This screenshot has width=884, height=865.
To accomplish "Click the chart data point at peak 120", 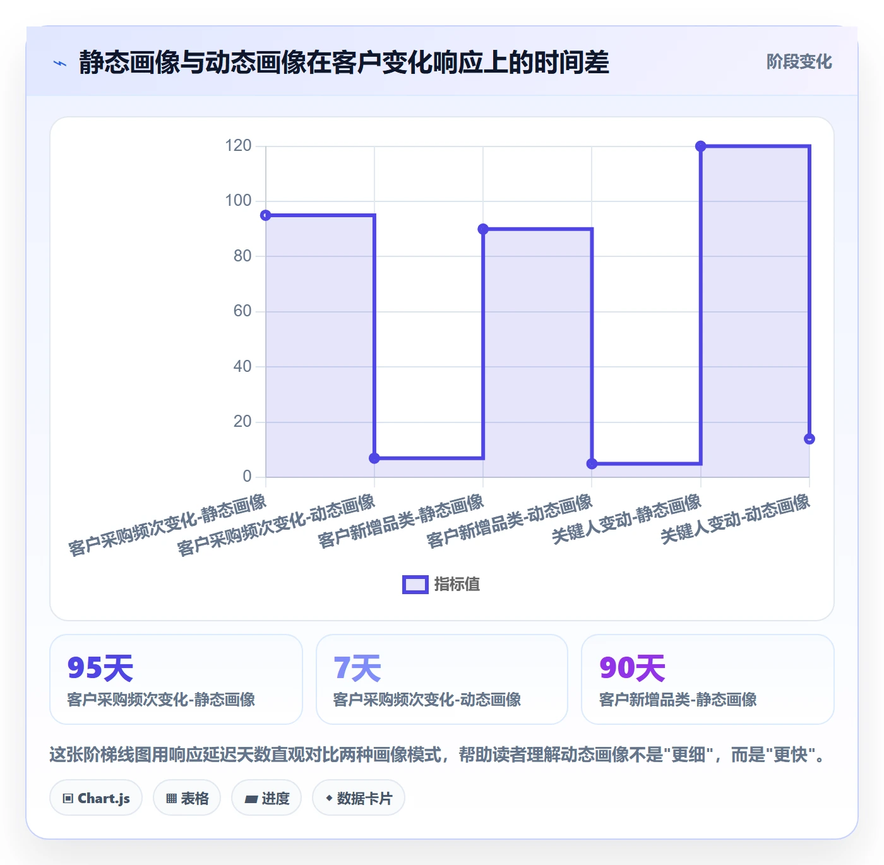I will (700, 146).
